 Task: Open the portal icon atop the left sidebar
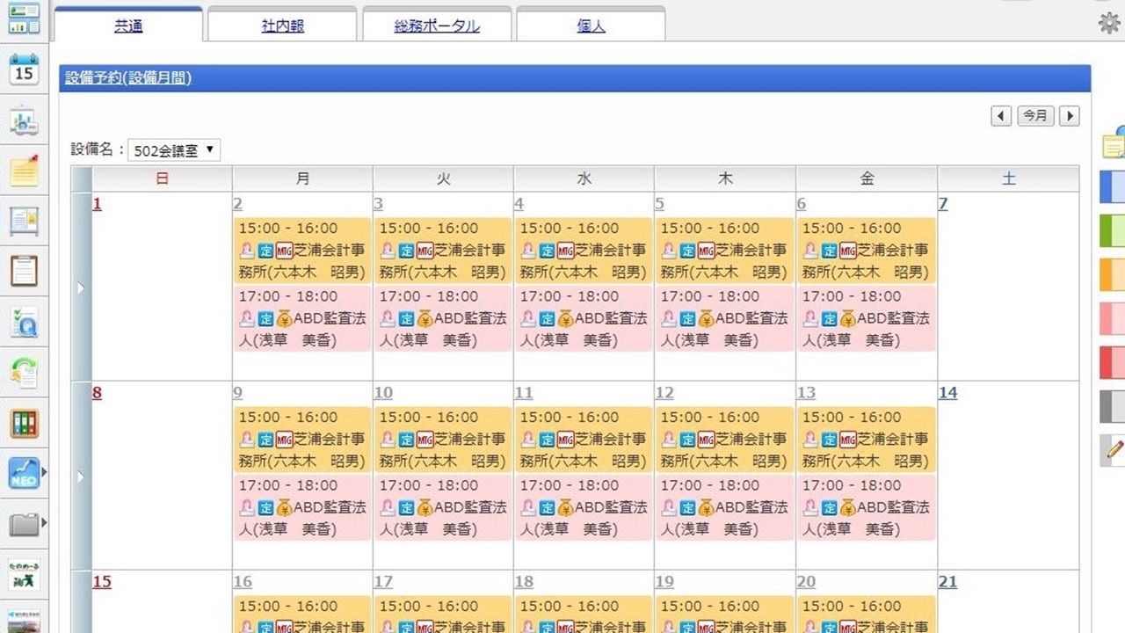click(24, 19)
